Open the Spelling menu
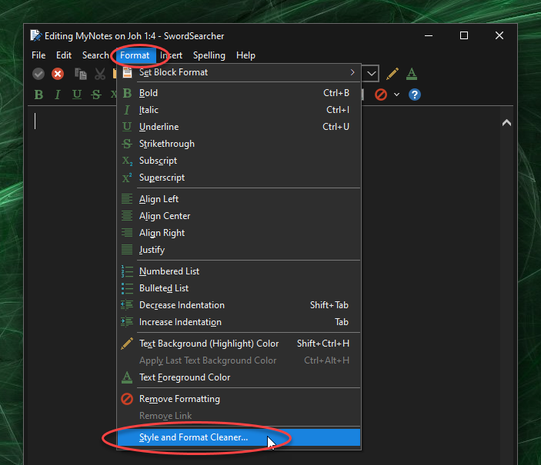Viewport: 541px width, 465px height. point(209,55)
